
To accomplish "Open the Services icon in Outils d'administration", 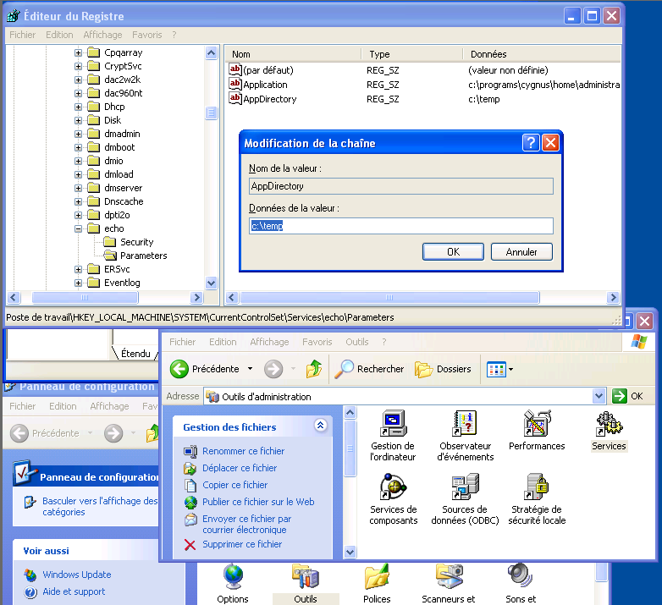I will tap(610, 424).
